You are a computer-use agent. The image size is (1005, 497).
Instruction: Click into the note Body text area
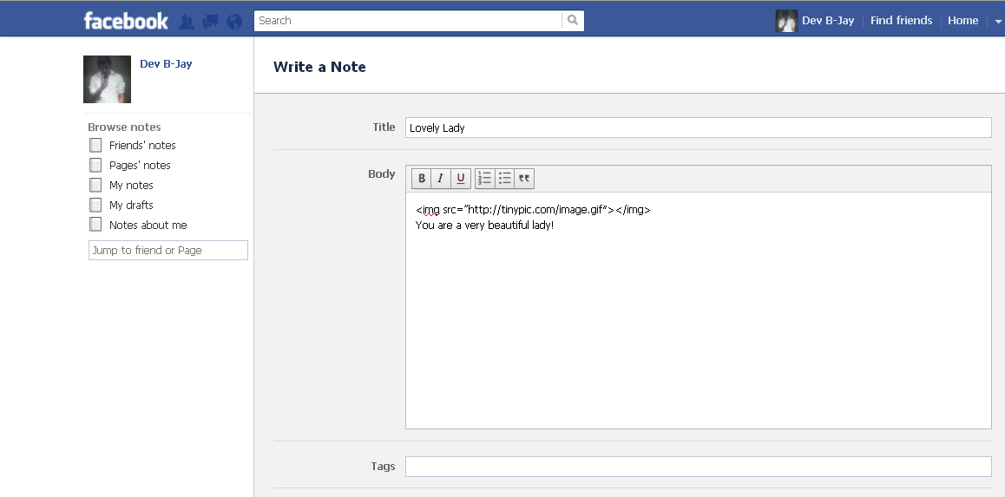point(699,310)
